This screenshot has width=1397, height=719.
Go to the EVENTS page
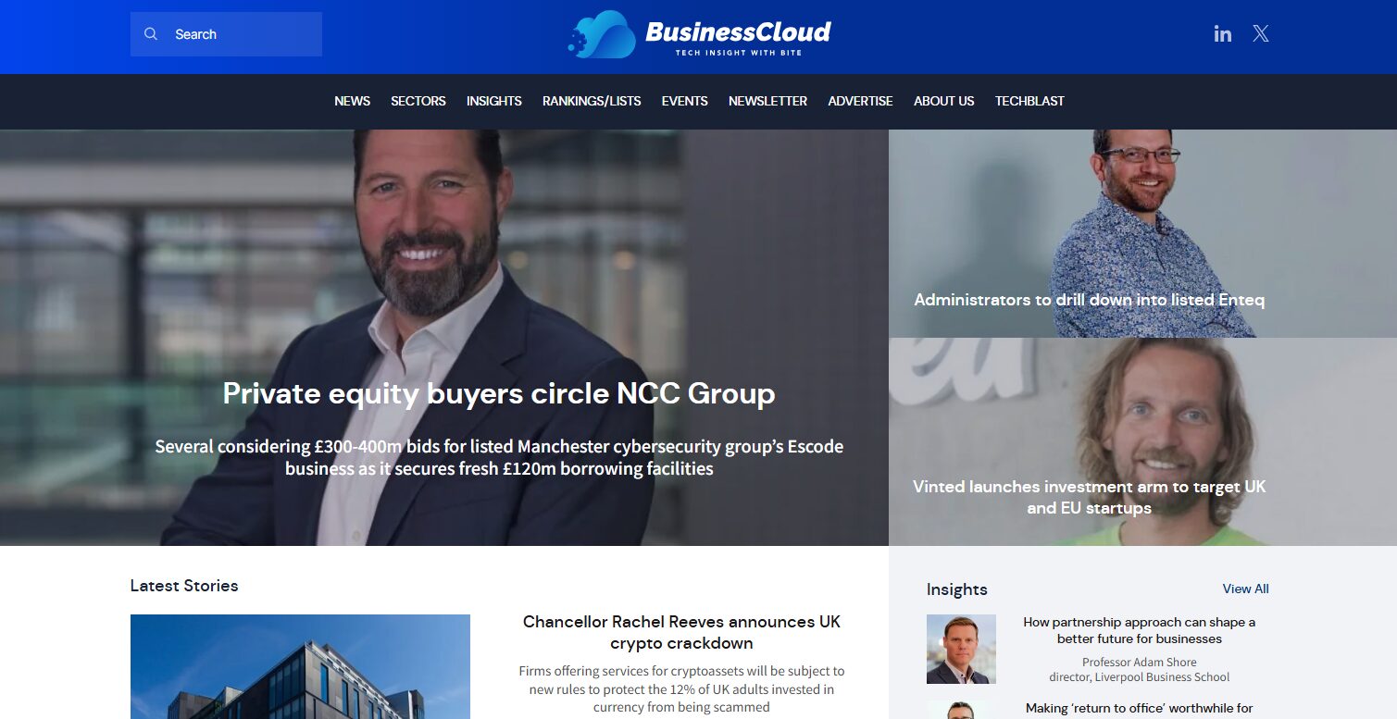point(685,101)
